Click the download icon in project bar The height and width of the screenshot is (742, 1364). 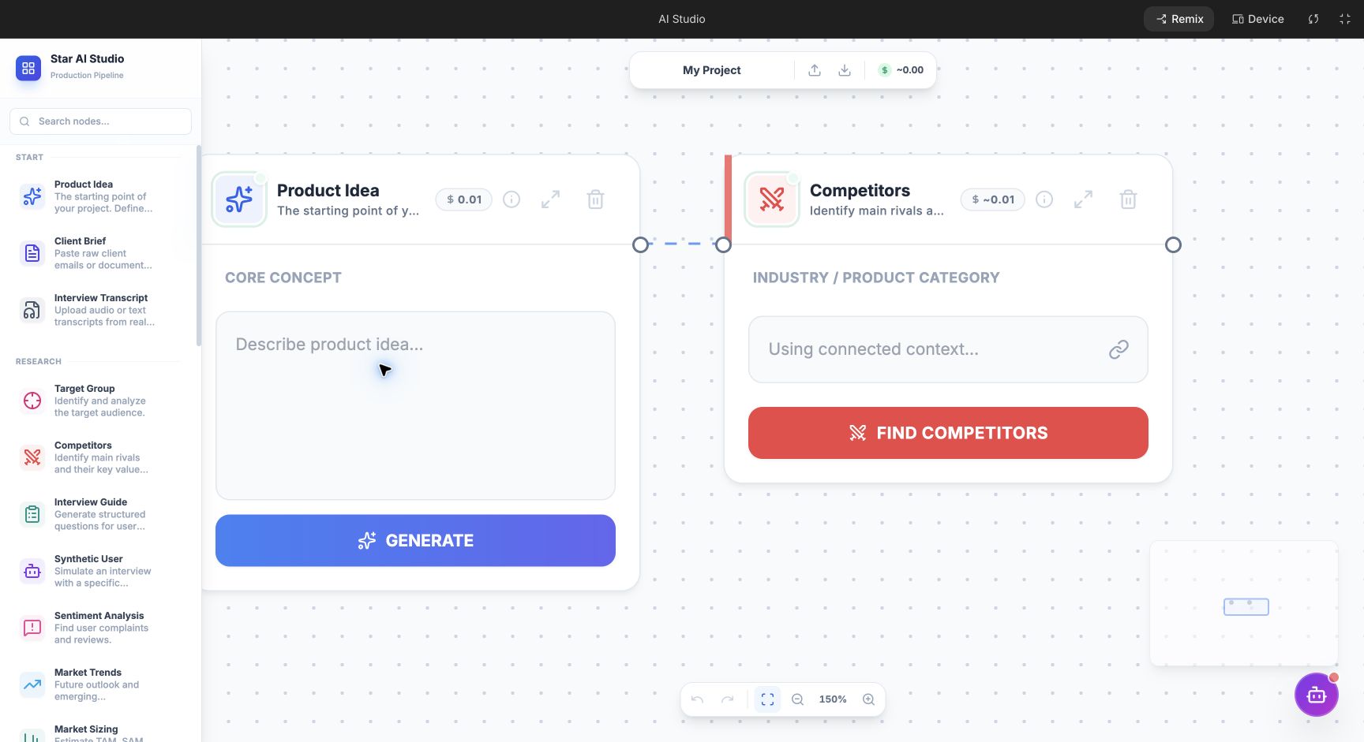[845, 70]
